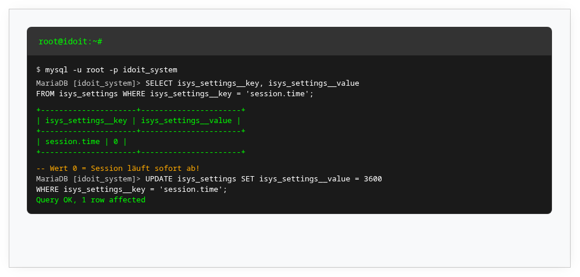The image size is (580, 277).
Task: Click the root@idoit terminal title text
Action: click(71, 41)
